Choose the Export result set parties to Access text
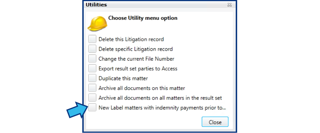Screen dimensions: 320x133 pyautogui.click(x=138, y=69)
